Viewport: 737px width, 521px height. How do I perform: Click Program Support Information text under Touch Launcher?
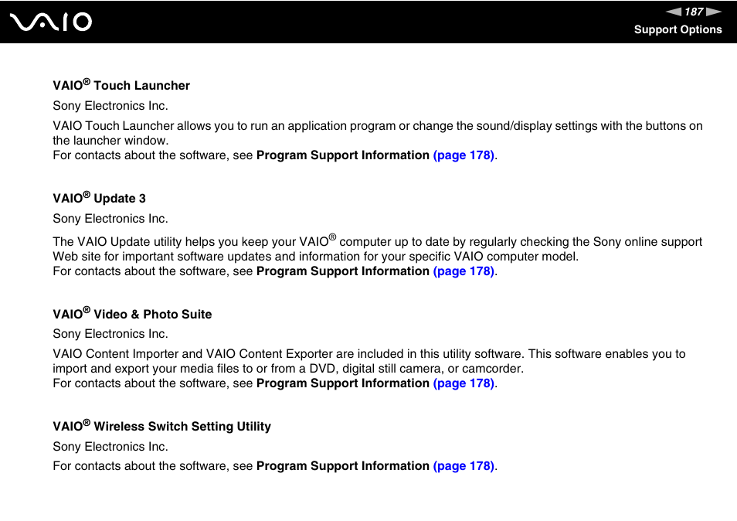pos(343,155)
